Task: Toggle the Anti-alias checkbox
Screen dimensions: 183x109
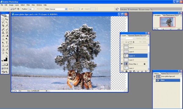Action: [x=36, y=9]
